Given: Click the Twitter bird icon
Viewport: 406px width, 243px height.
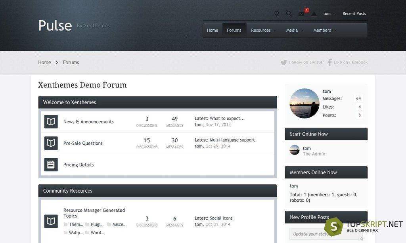Looking at the screenshot, I should 283,62.
